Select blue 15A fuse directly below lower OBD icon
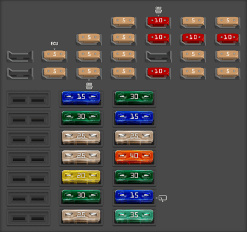This screenshot has height=232, width=247. (81, 98)
